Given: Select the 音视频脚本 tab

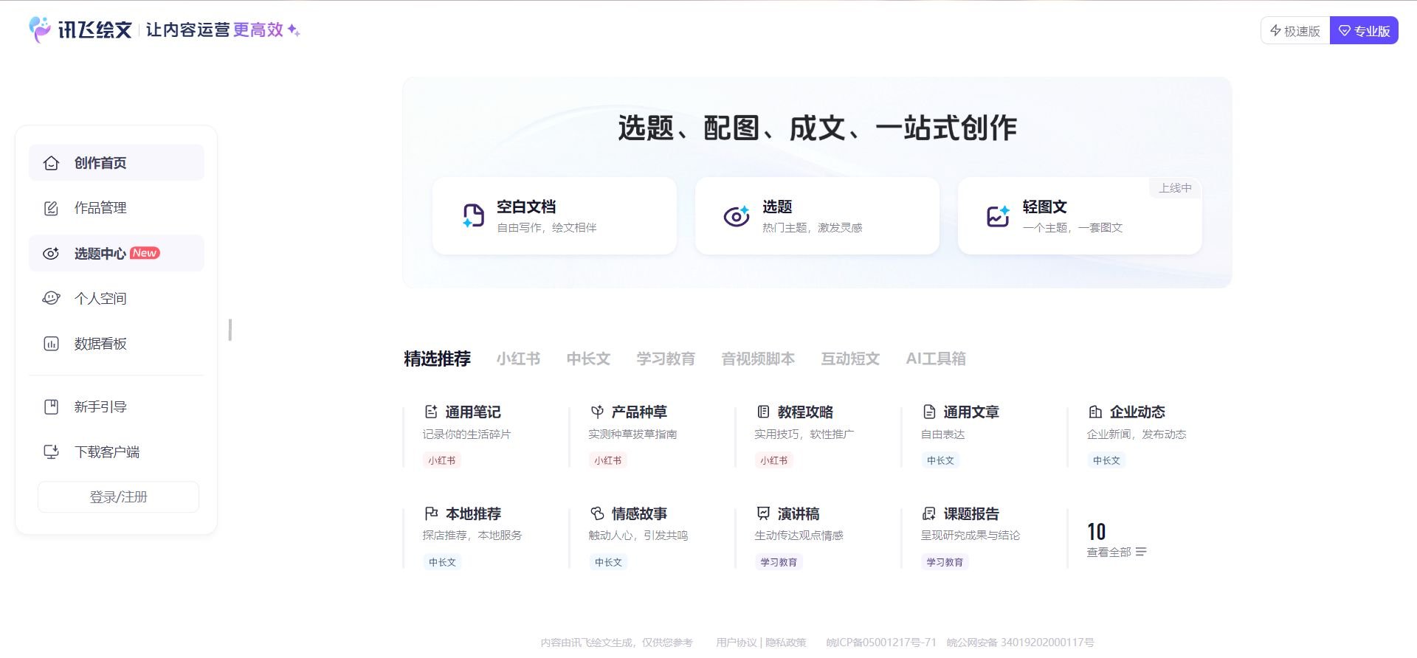Looking at the screenshot, I should 758,359.
